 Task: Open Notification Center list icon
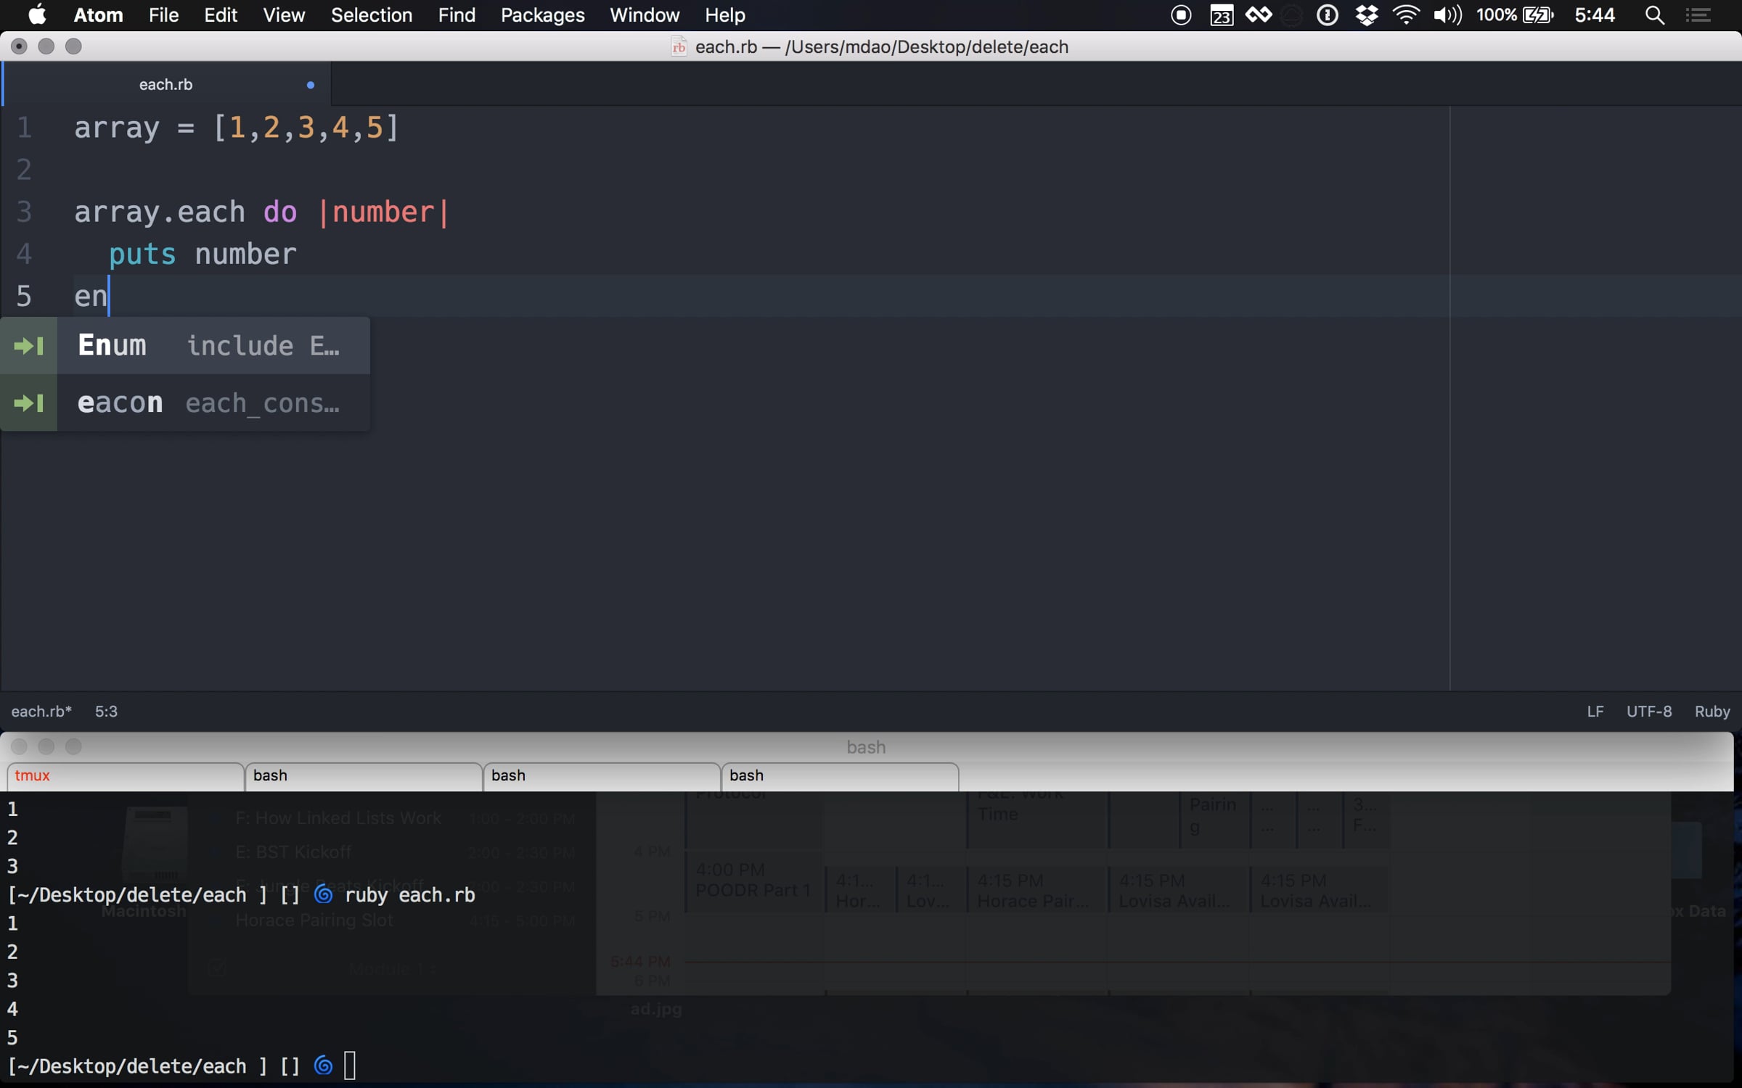coord(1698,15)
